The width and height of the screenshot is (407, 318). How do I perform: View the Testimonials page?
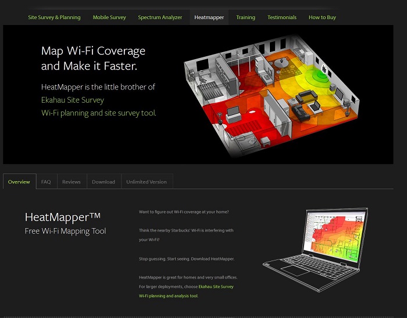(282, 17)
